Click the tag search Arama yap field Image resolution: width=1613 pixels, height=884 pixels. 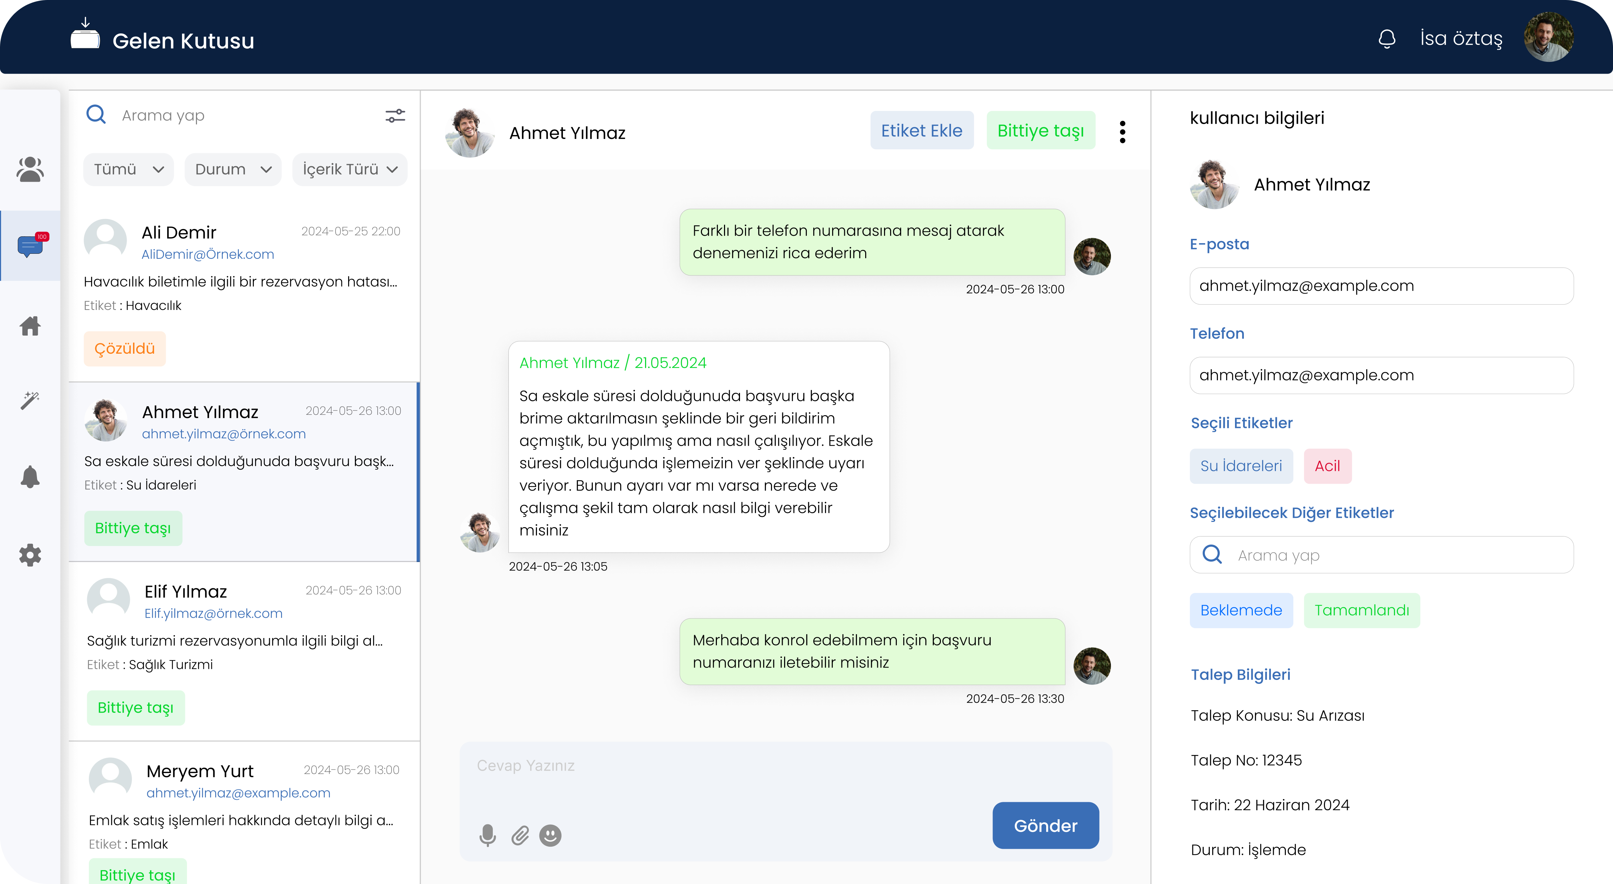point(1381,555)
